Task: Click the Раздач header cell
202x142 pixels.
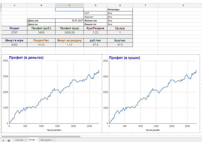Action: click(14, 28)
